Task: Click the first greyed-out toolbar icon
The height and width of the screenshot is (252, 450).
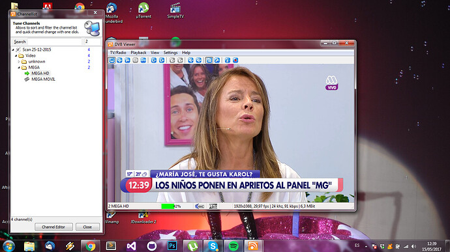Action: pos(172,60)
